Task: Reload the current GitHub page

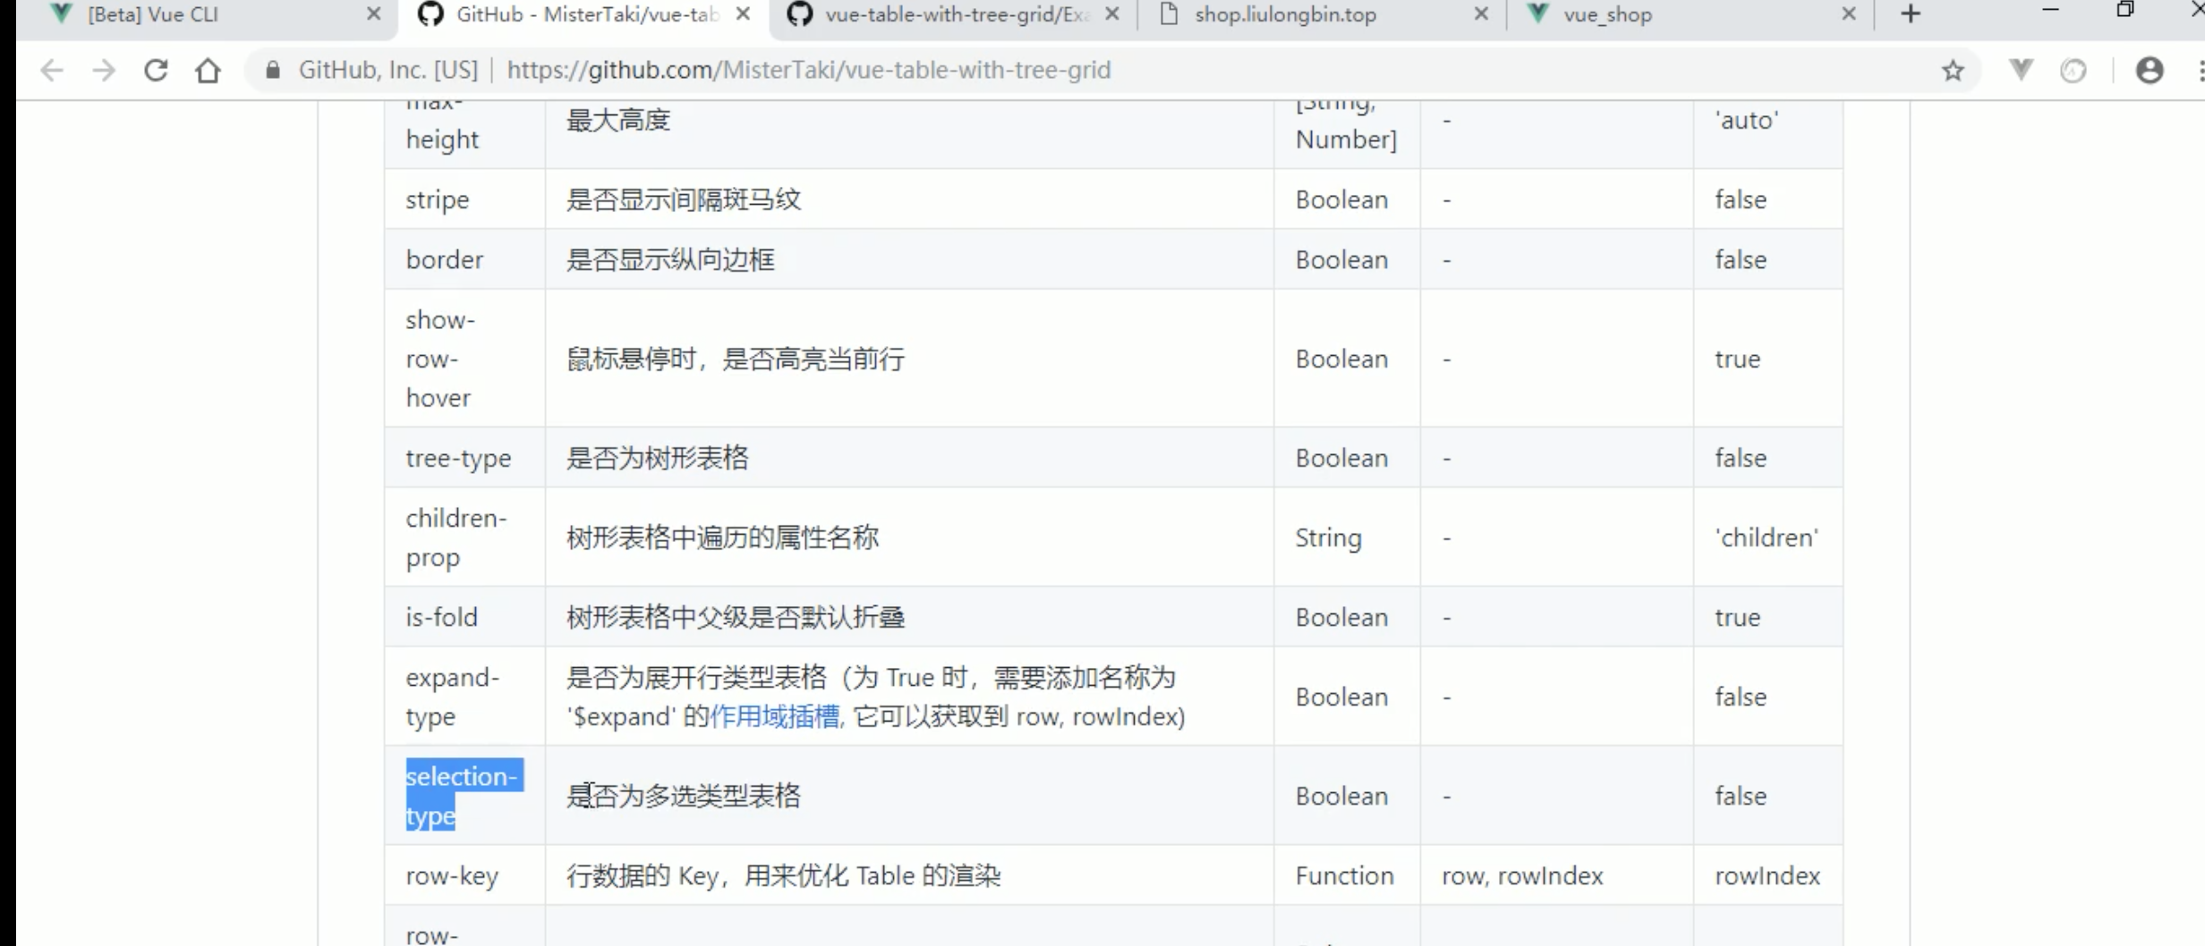Action: click(156, 70)
